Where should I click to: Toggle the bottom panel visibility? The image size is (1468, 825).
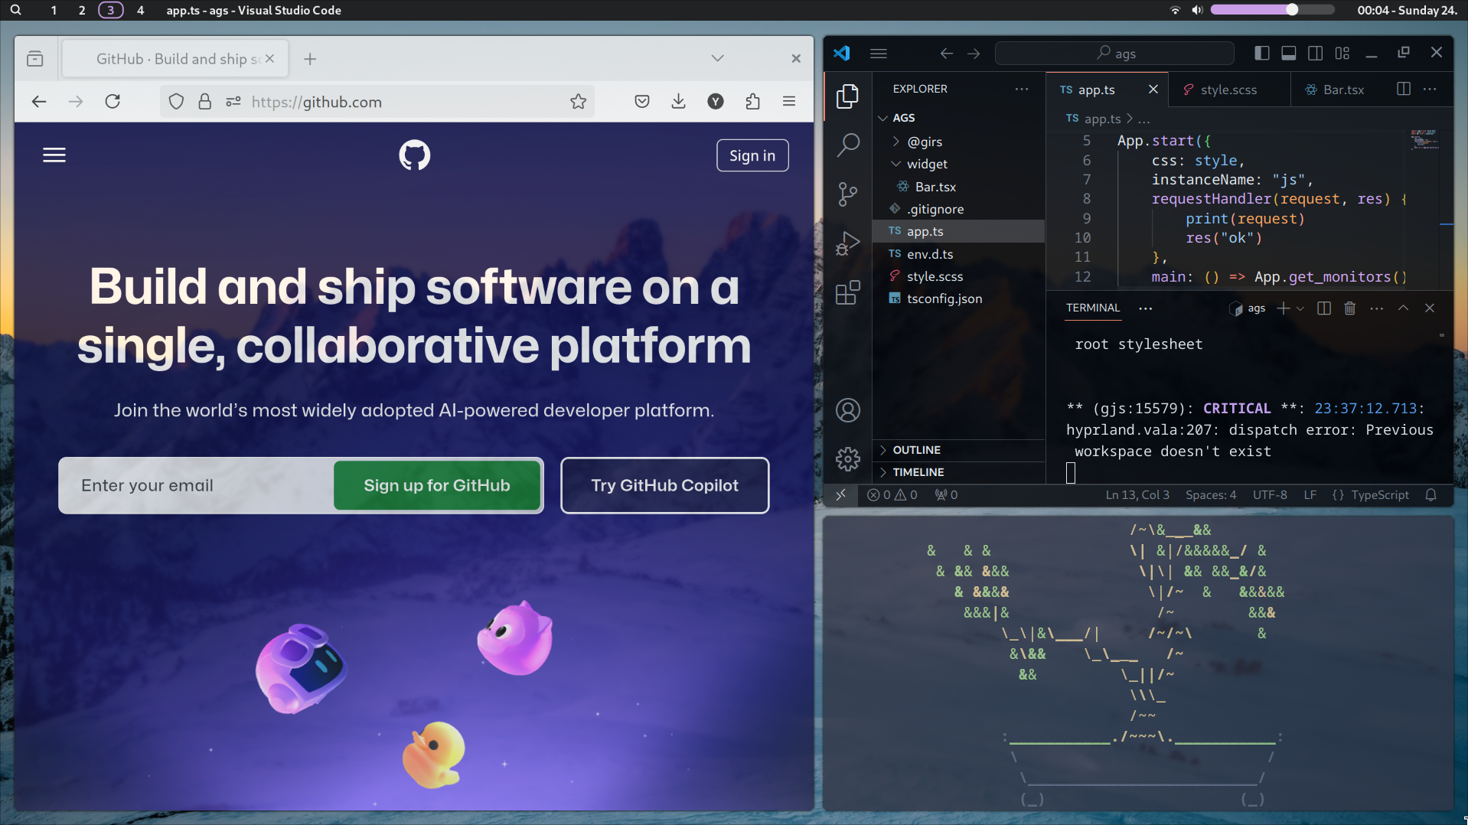pyautogui.click(x=1287, y=53)
